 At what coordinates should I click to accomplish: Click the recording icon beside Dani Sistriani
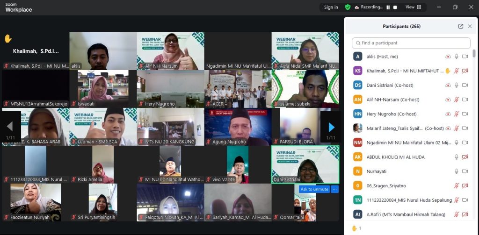[448, 85]
